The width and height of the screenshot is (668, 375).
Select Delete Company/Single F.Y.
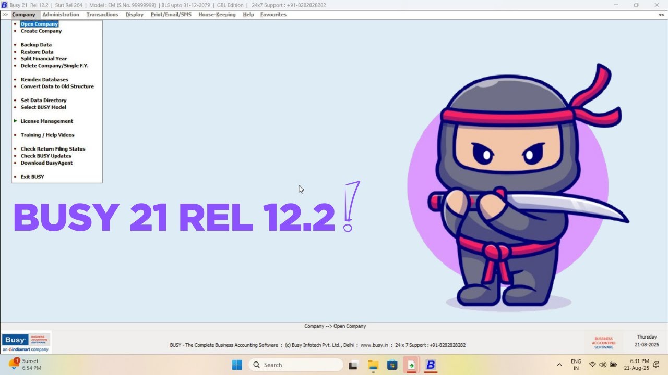point(55,66)
